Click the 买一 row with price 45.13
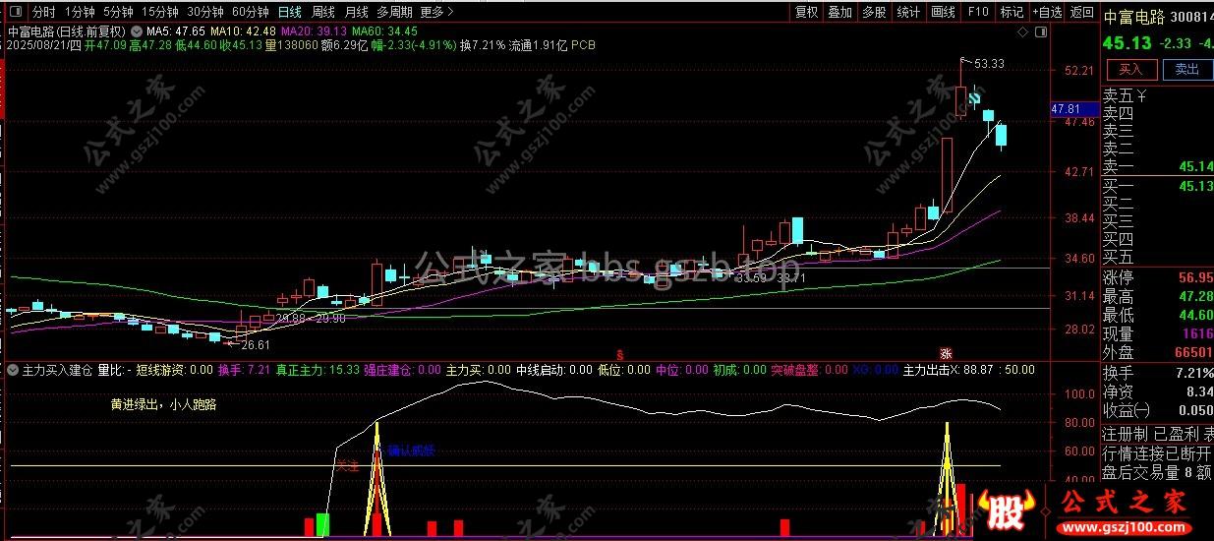The width and height of the screenshot is (1214, 541). coord(1157,186)
